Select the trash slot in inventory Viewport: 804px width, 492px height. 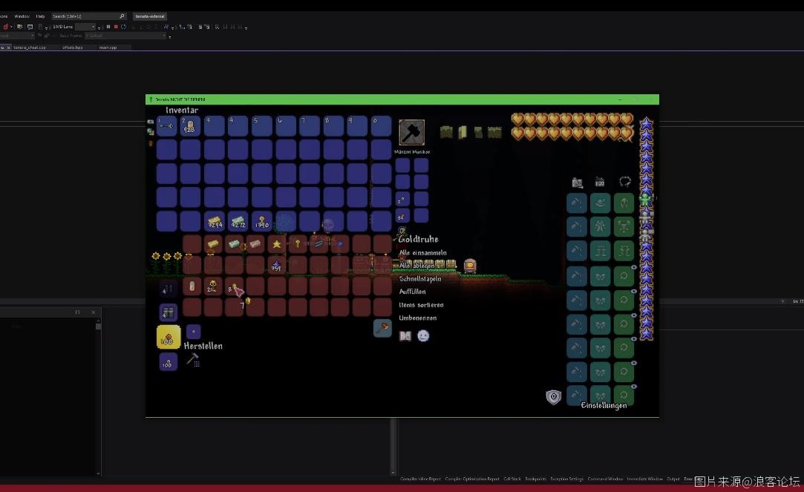382,328
